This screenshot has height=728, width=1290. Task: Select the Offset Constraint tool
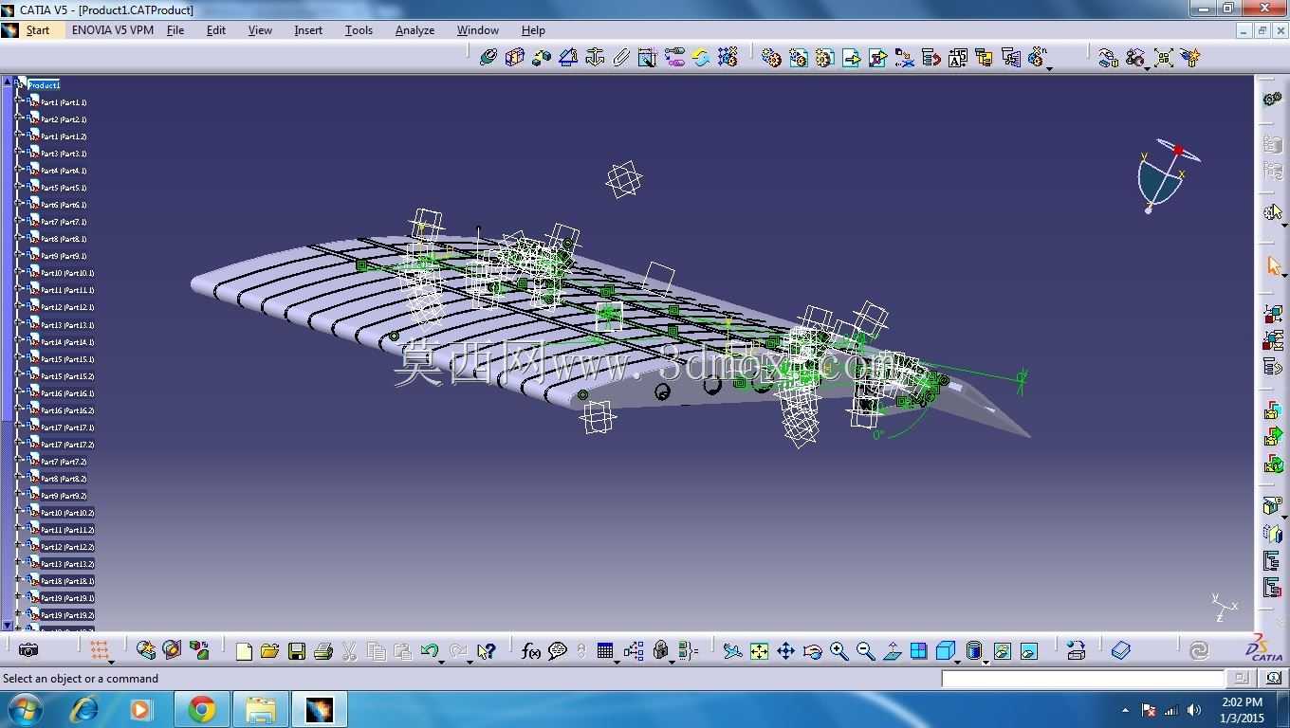point(542,58)
